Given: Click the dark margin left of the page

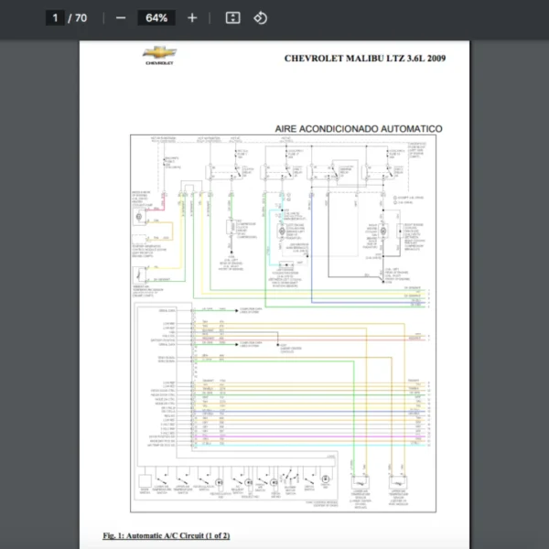Looking at the screenshot, I should click(39, 274).
